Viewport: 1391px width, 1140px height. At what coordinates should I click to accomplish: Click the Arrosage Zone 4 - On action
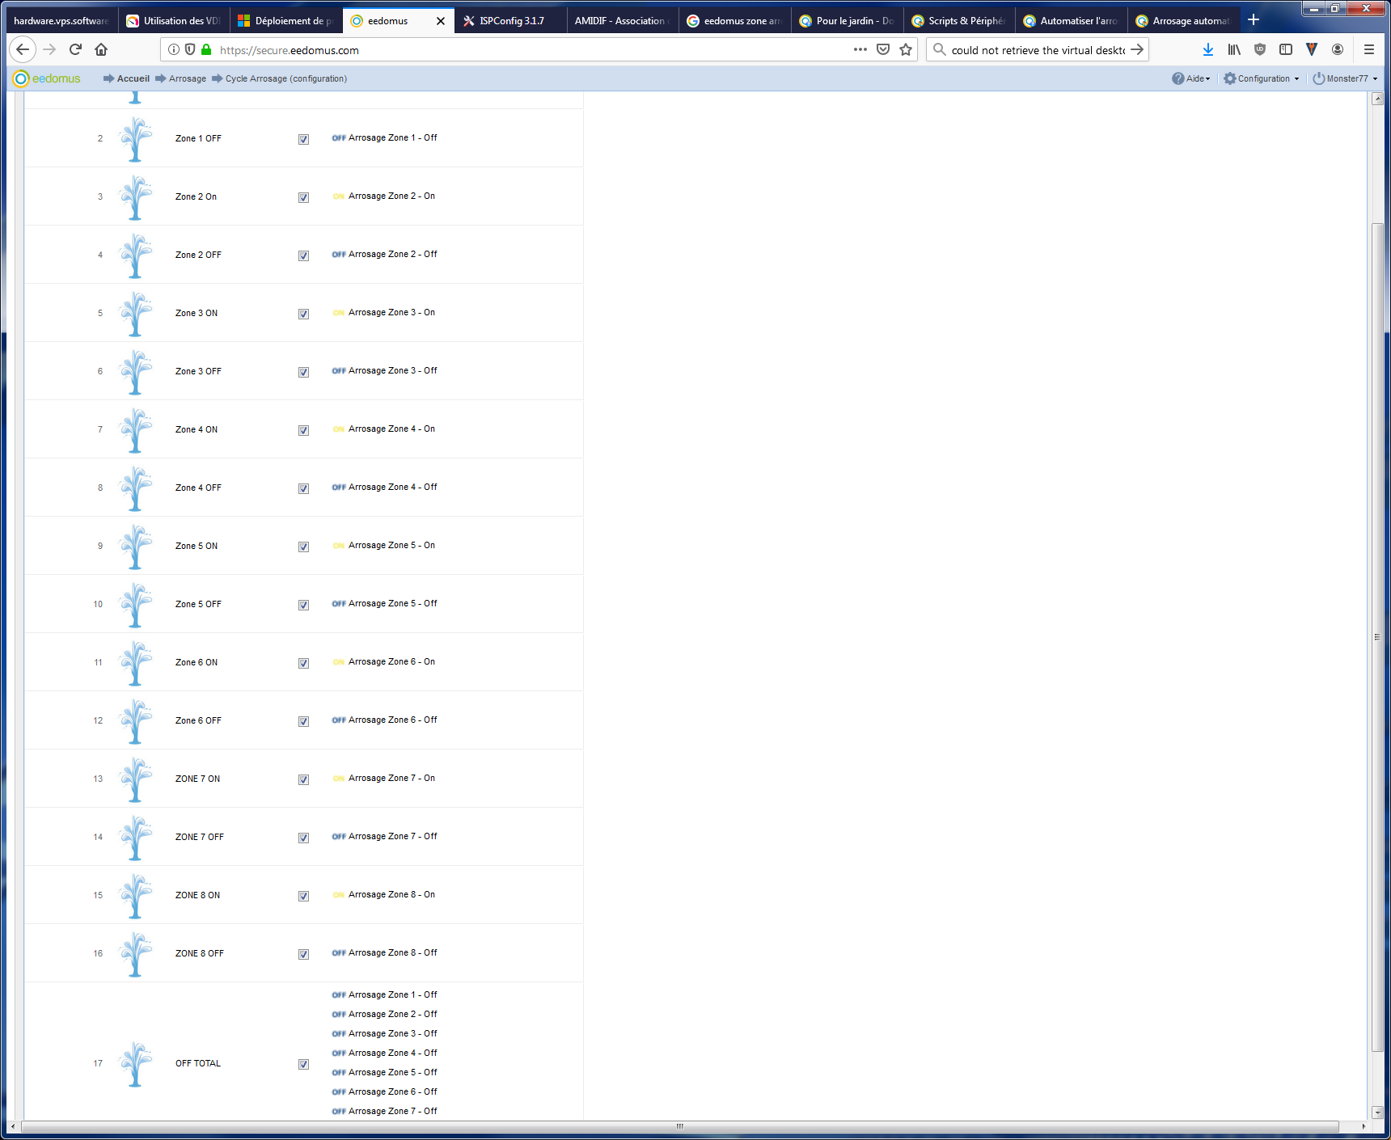coord(384,429)
